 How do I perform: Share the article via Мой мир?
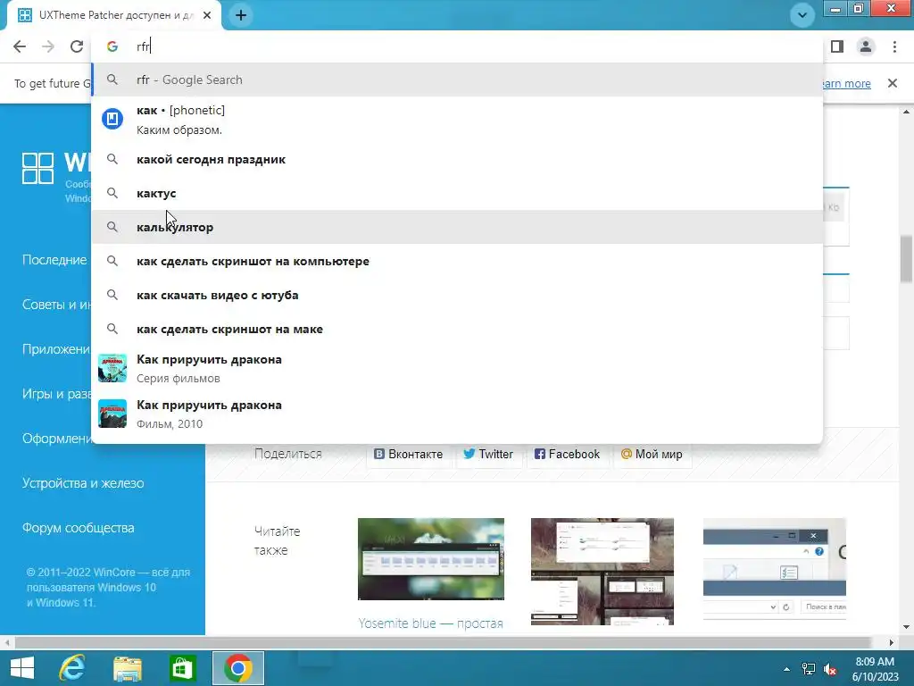click(652, 454)
